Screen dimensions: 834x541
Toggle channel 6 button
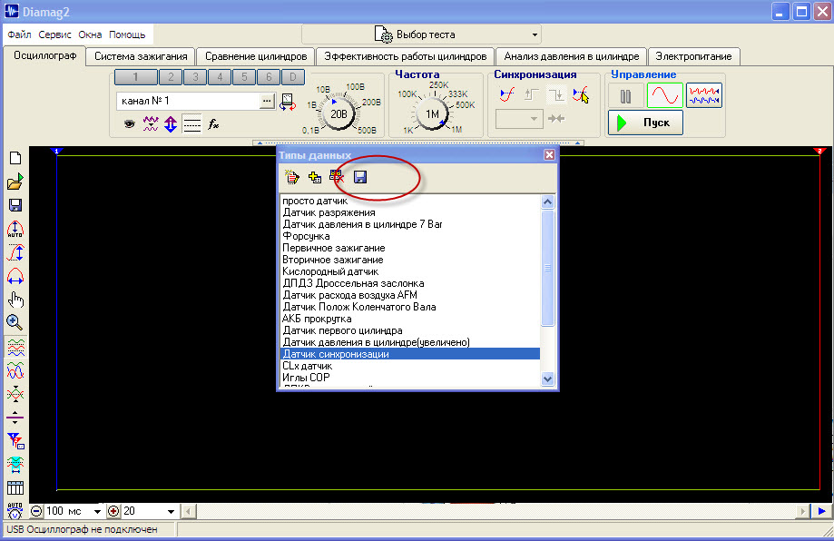click(x=269, y=77)
